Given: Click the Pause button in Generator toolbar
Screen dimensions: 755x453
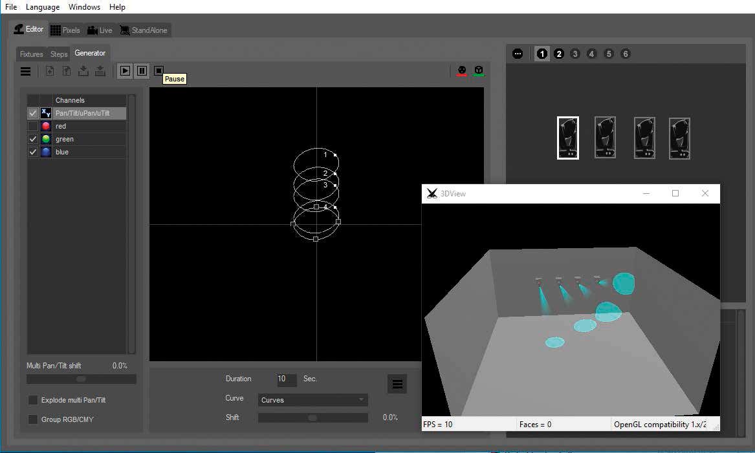Looking at the screenshot, I should pos(142,70).
